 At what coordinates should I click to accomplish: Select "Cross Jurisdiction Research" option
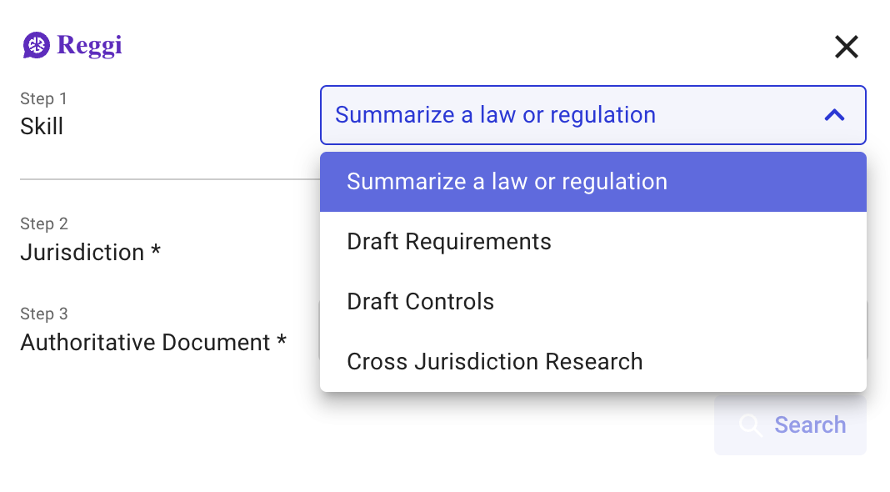[494, 362]
